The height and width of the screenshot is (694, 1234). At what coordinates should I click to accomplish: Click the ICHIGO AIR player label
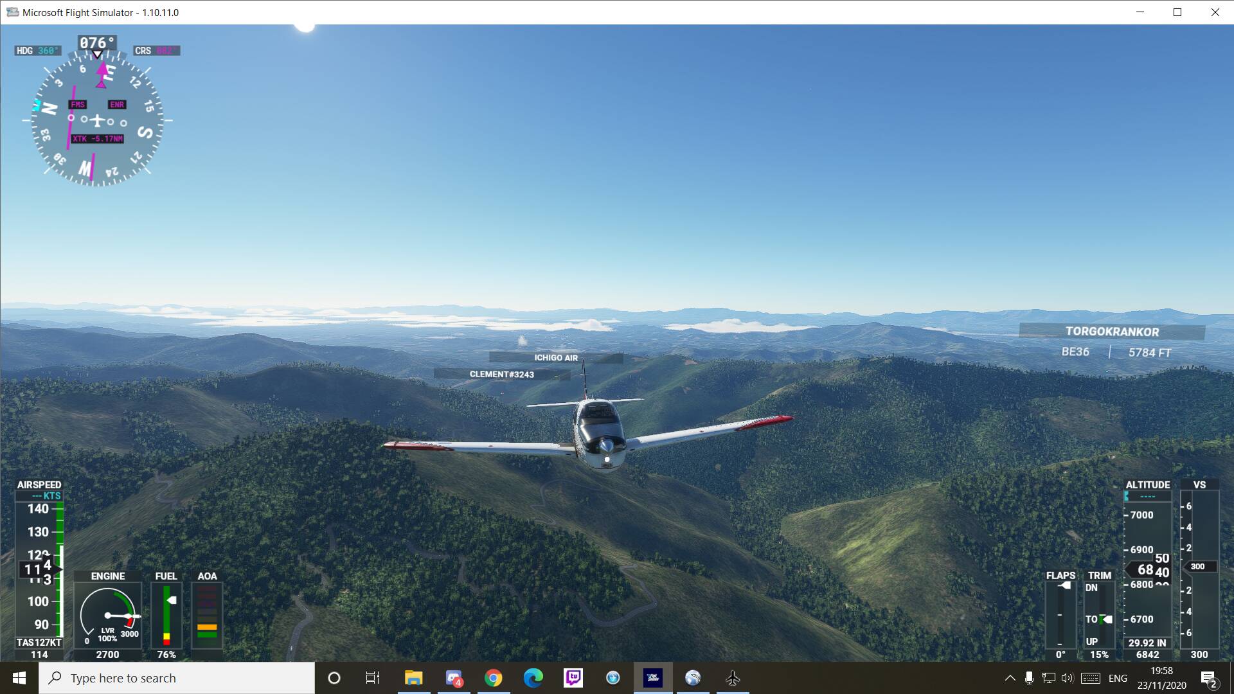point(556,358)
